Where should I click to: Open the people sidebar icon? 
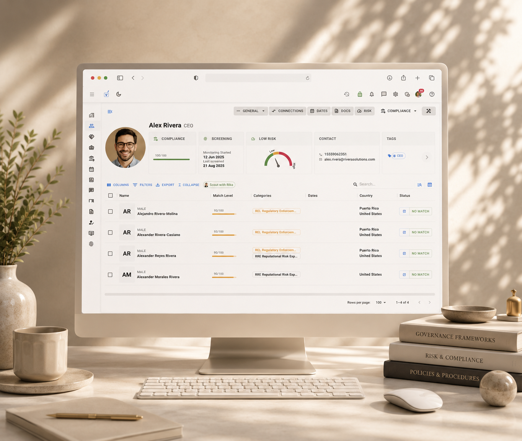point(91,126)
